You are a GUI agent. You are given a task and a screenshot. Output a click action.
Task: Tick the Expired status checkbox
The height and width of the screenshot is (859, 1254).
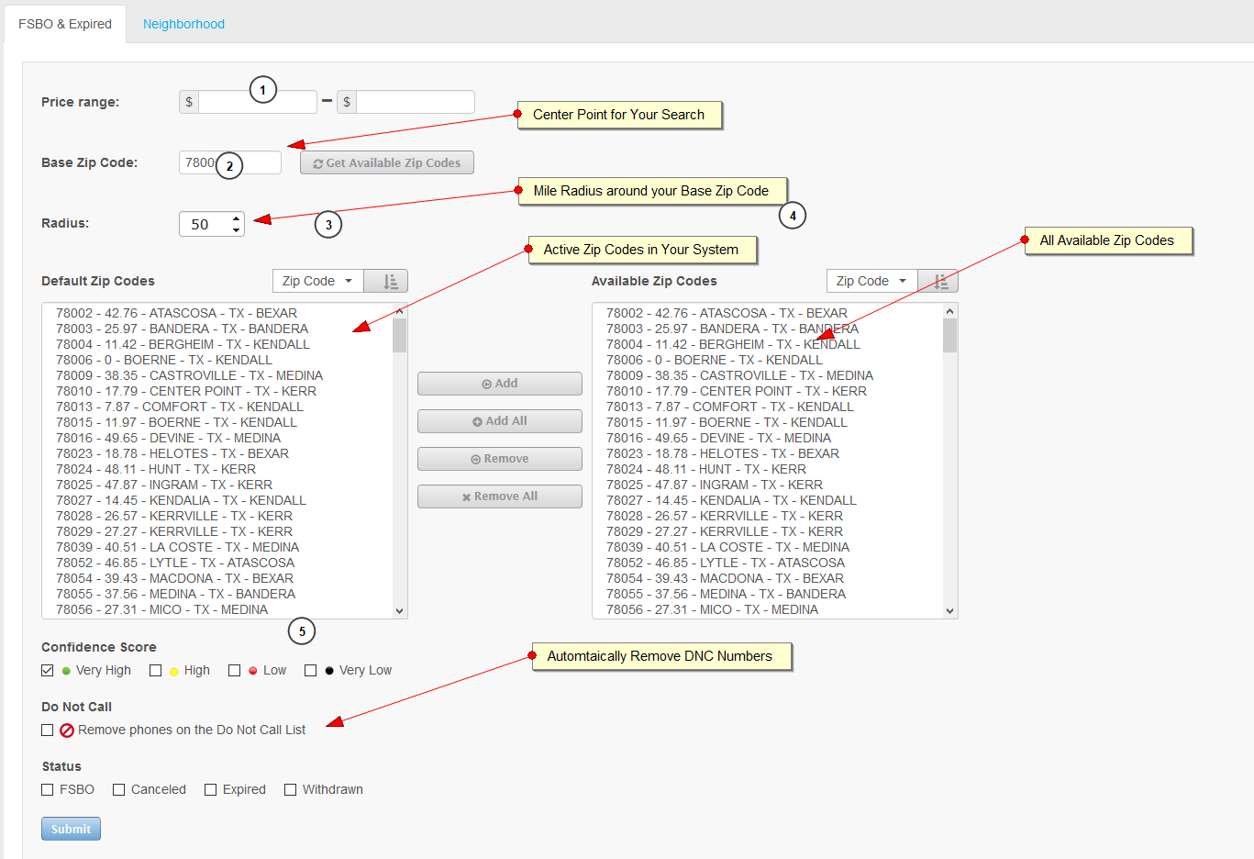211,790
